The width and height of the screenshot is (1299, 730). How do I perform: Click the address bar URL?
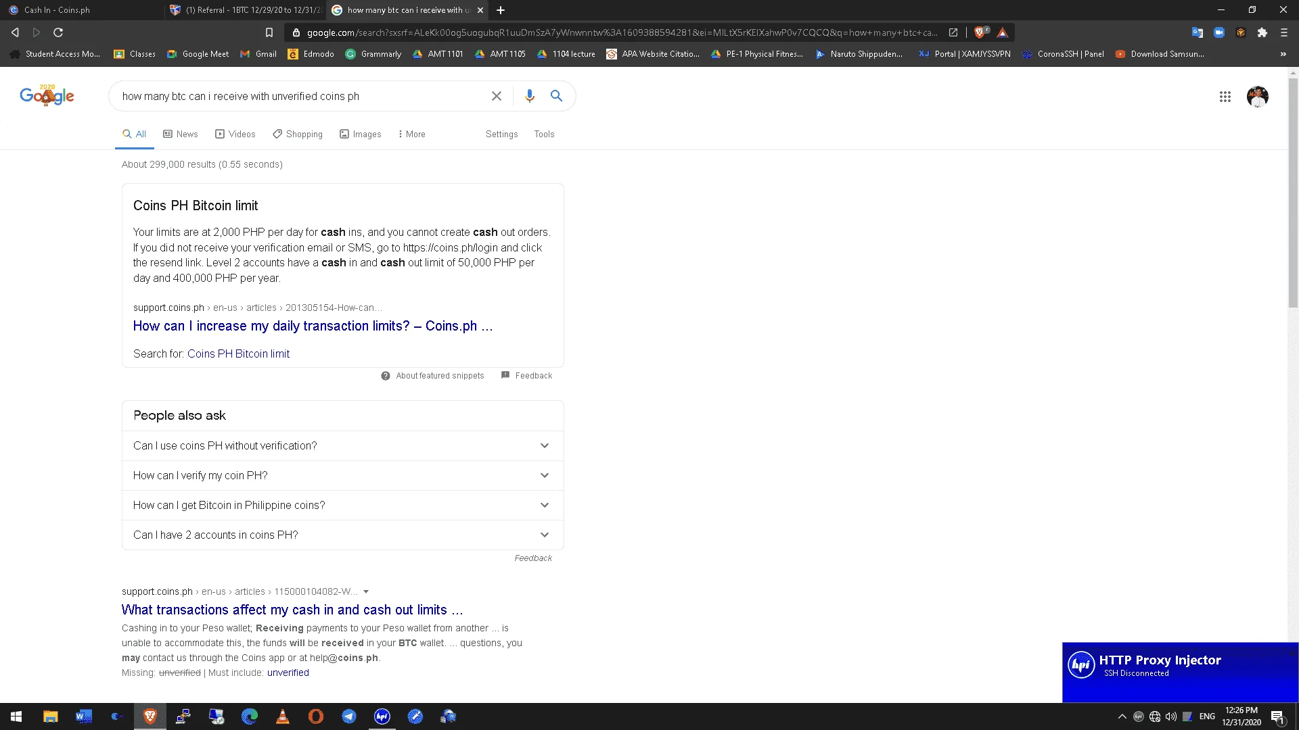pyautogui.click(x=621, y=32)
